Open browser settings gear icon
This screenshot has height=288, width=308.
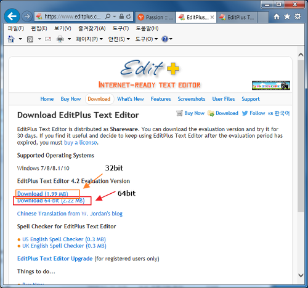tap(298, 17)
